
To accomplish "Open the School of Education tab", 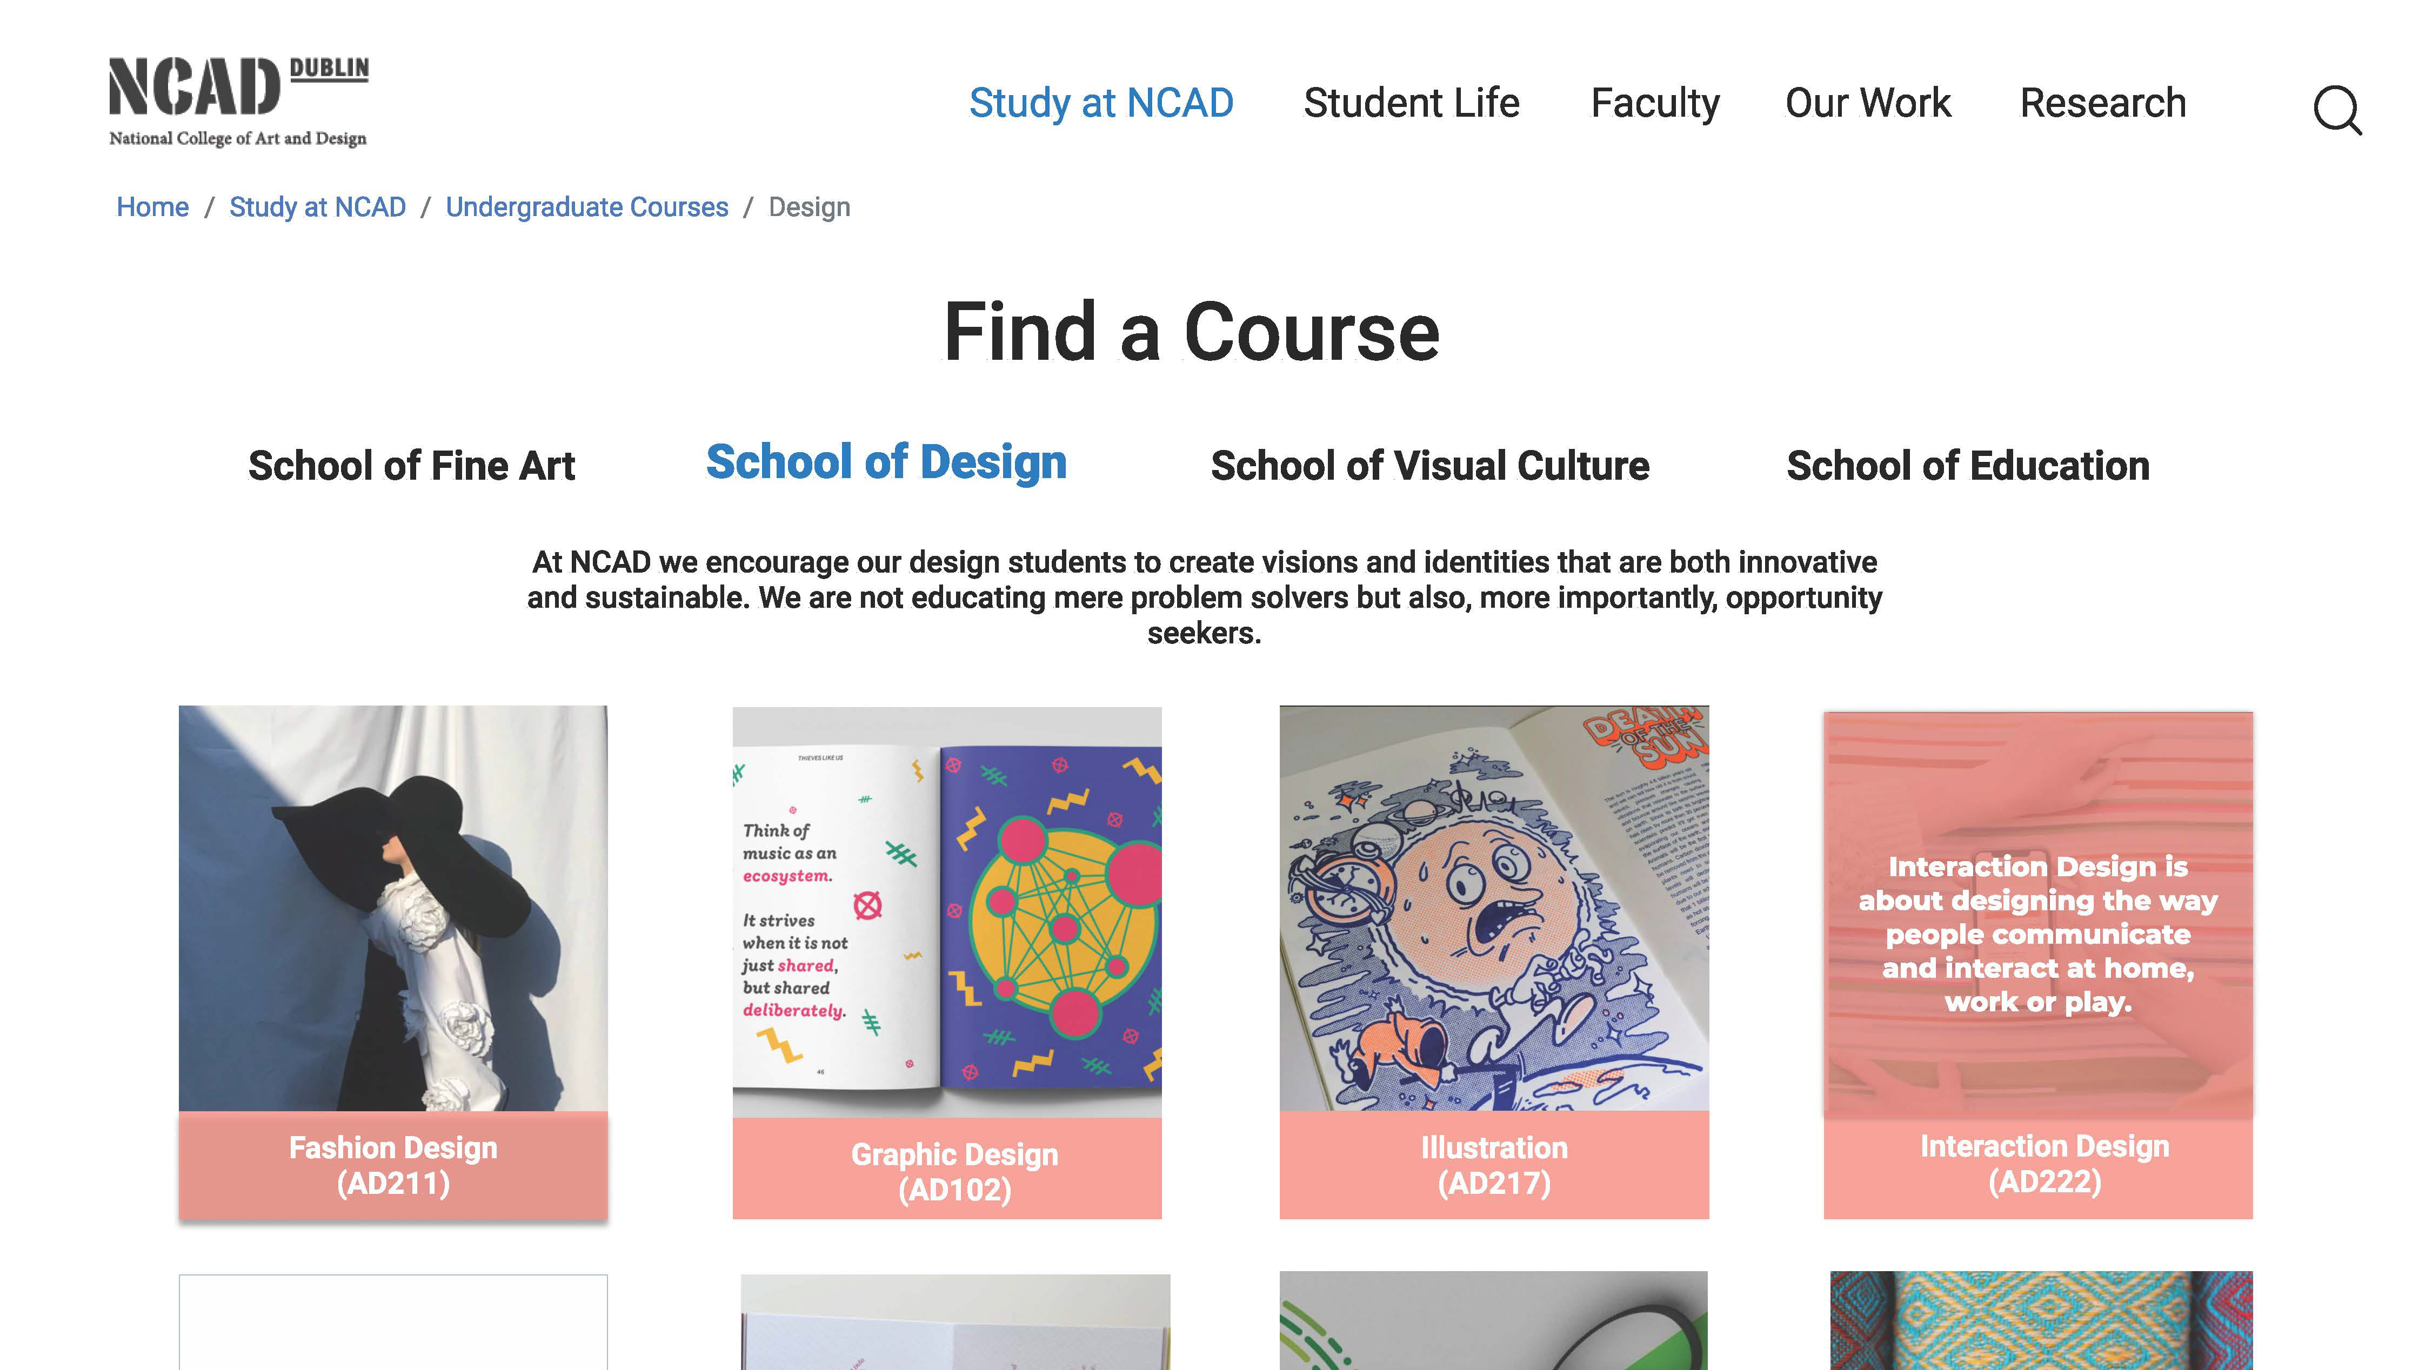I will [x=1968, y=466].
